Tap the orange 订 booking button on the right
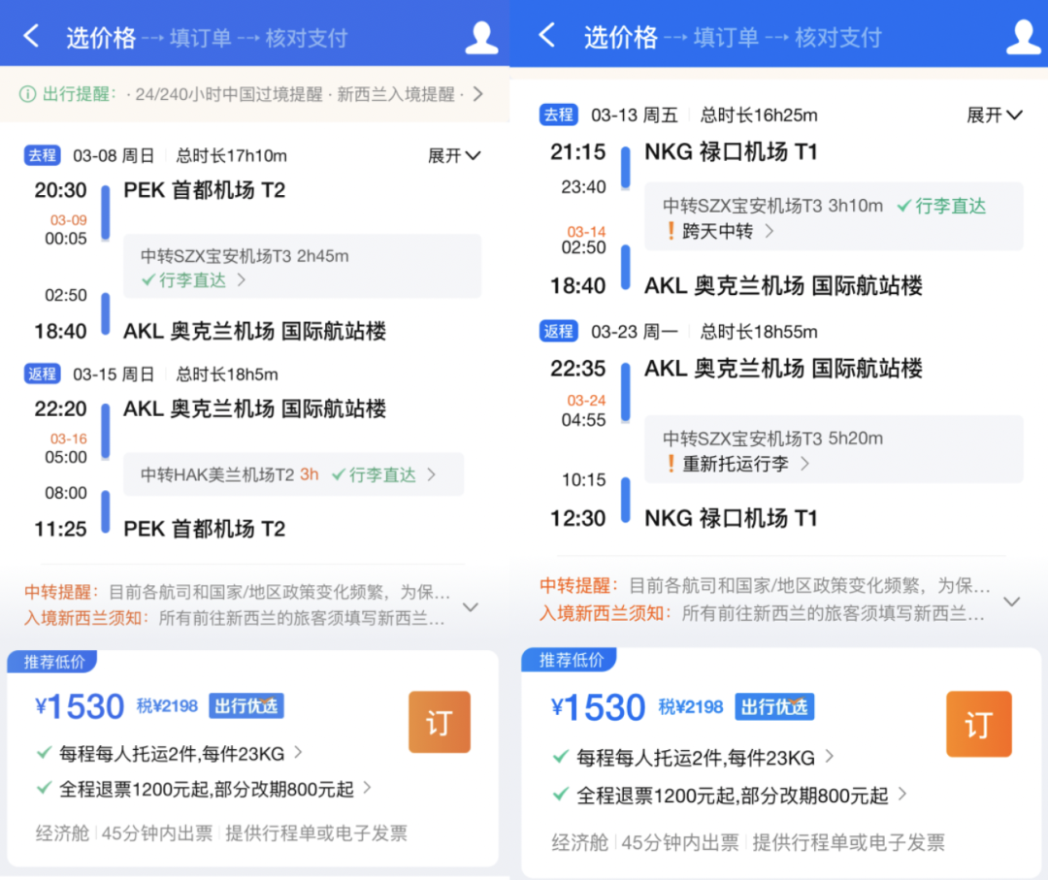The image size is (1048, 880). click(978, 724)
